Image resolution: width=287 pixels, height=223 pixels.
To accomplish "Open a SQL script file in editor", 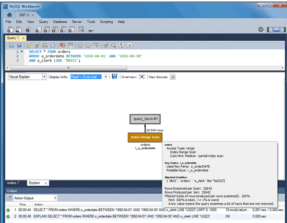I will 11,45.
